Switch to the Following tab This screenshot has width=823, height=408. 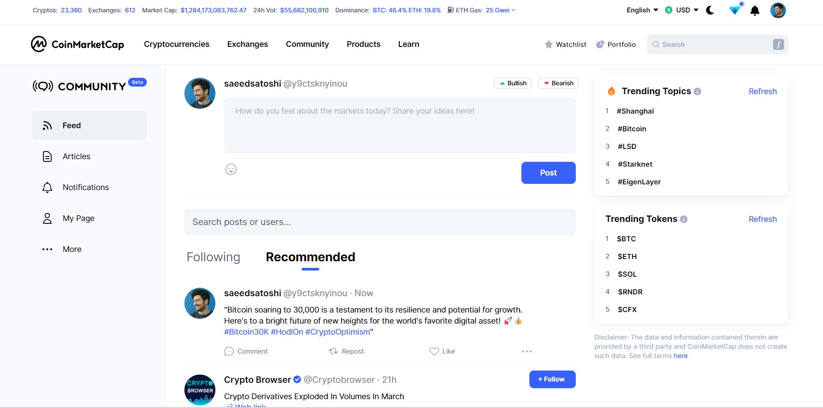pos(213,257)
